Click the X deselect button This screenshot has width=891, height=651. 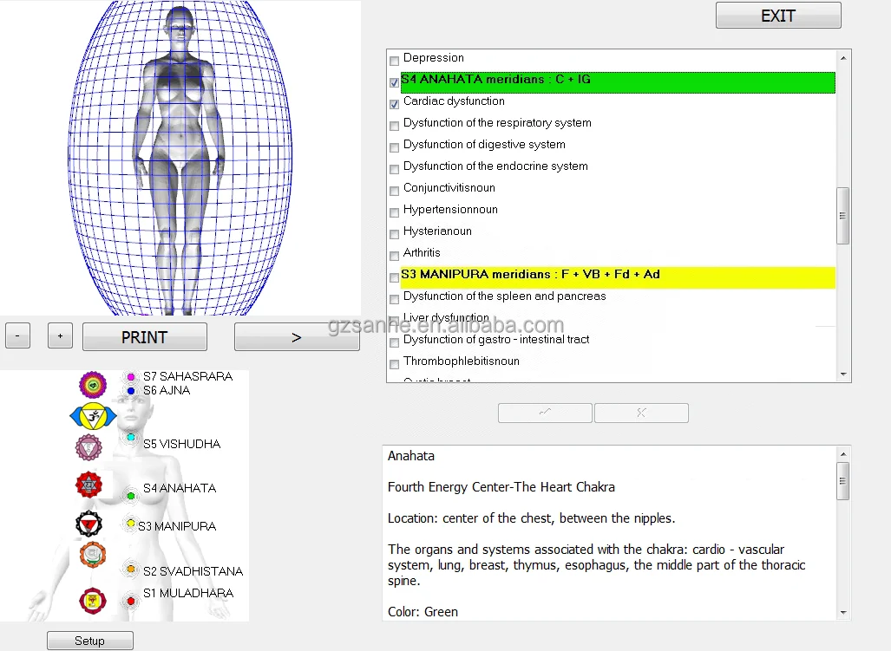[641, 413]
